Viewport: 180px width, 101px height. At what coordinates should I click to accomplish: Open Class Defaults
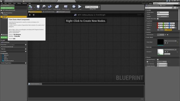(x=66, y=7)
